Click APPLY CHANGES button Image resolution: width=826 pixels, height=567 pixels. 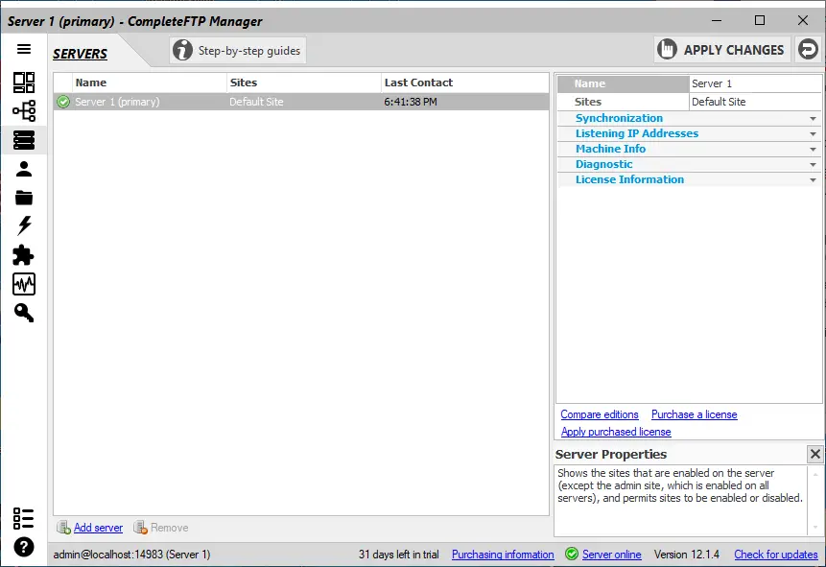(x=722, y=50)
